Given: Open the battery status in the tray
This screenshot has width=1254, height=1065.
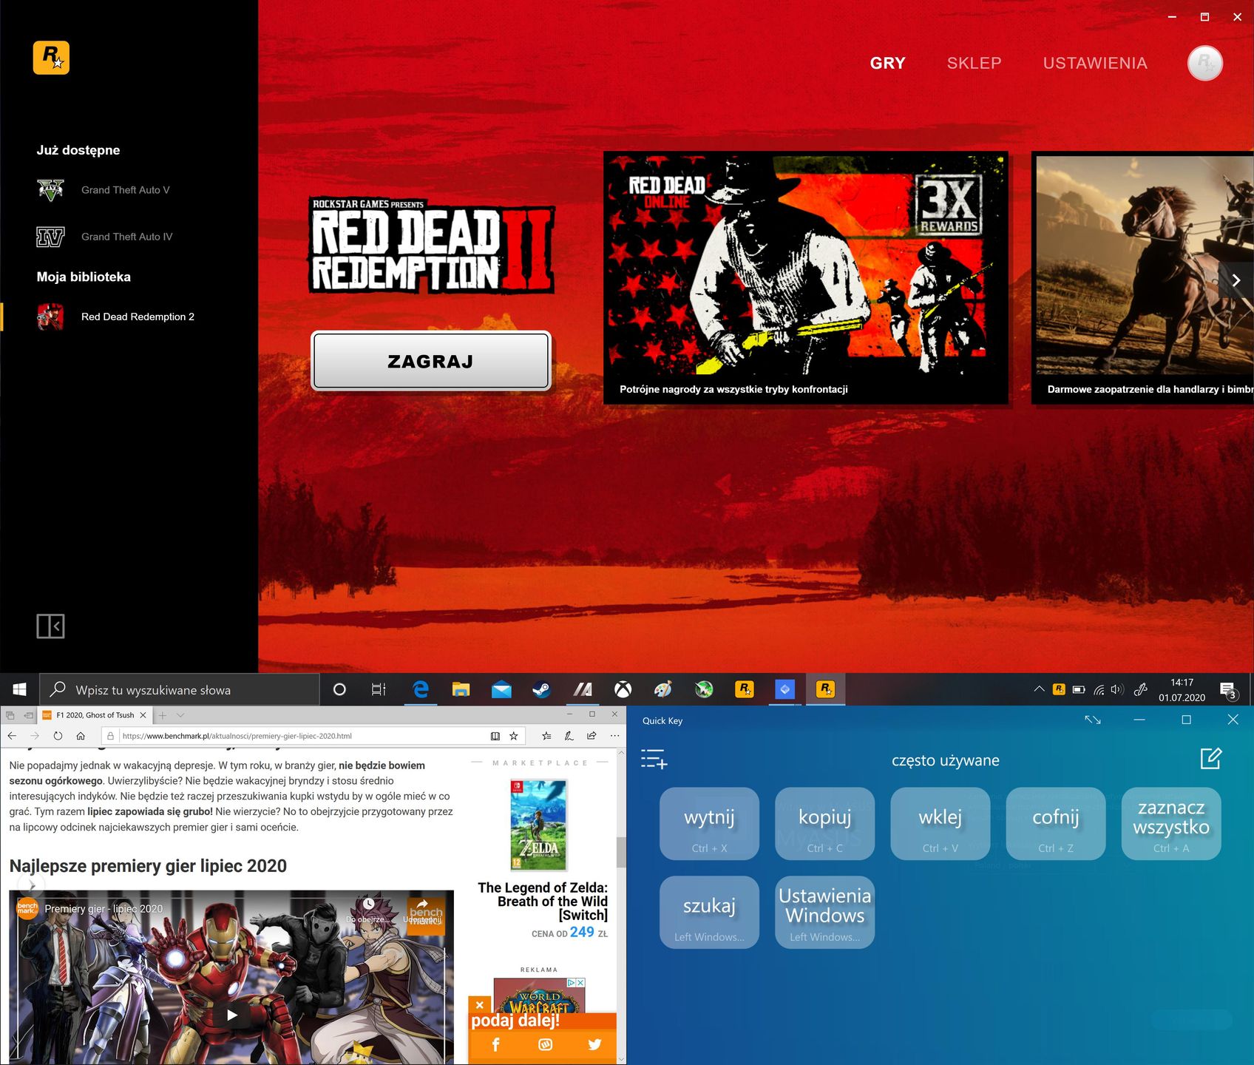Looking at the screenshot, I should (x=1079, y=689).
